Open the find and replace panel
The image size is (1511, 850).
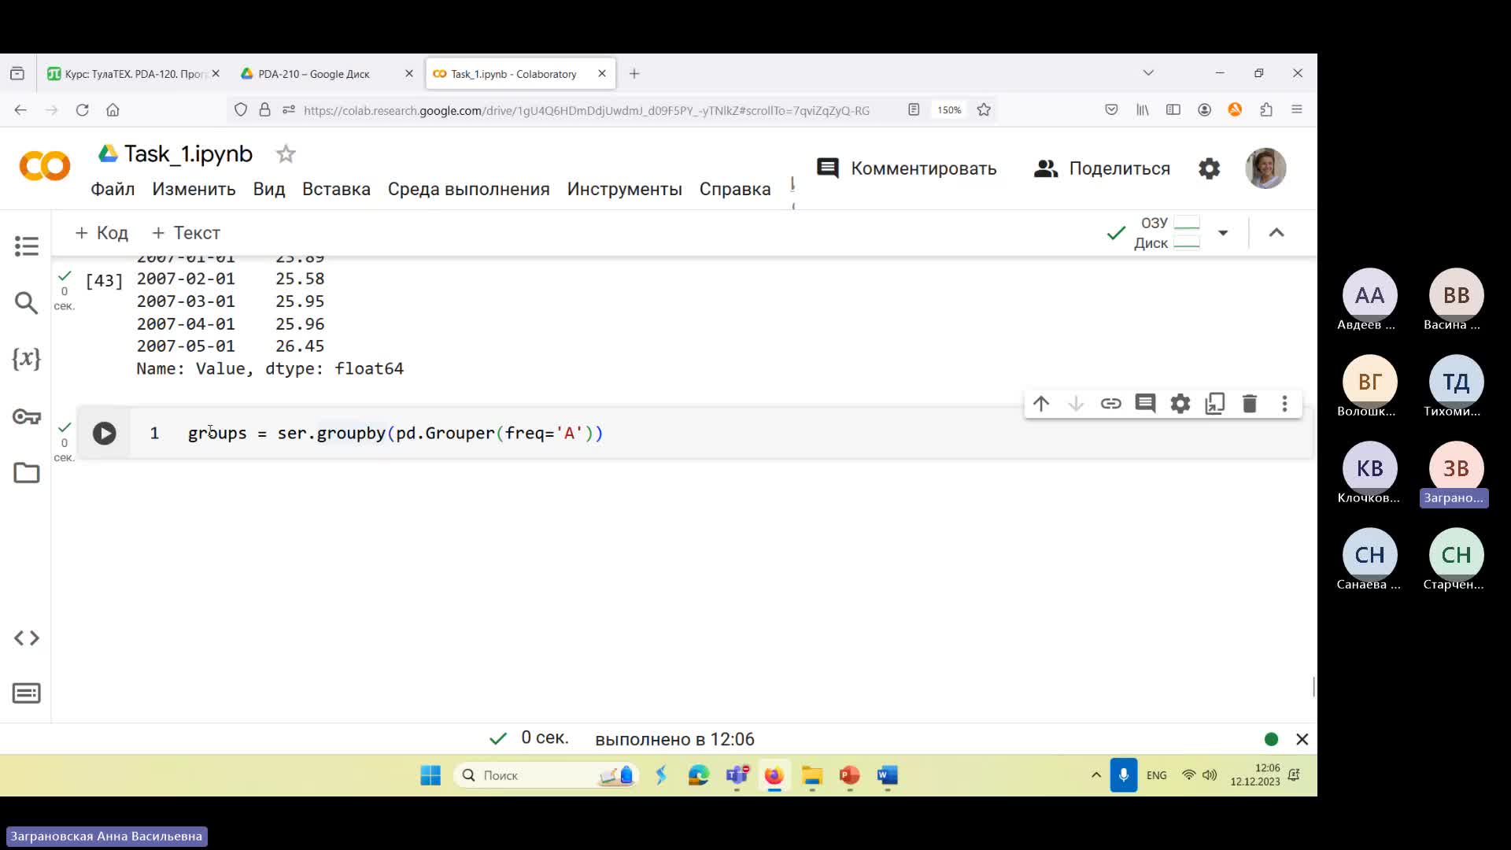pyautogui.click(x=26, y=303)
